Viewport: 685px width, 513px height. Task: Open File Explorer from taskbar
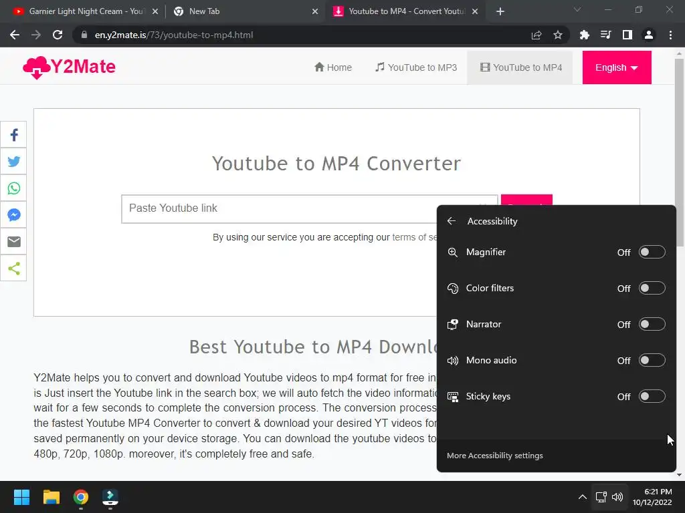click(51, 497)
